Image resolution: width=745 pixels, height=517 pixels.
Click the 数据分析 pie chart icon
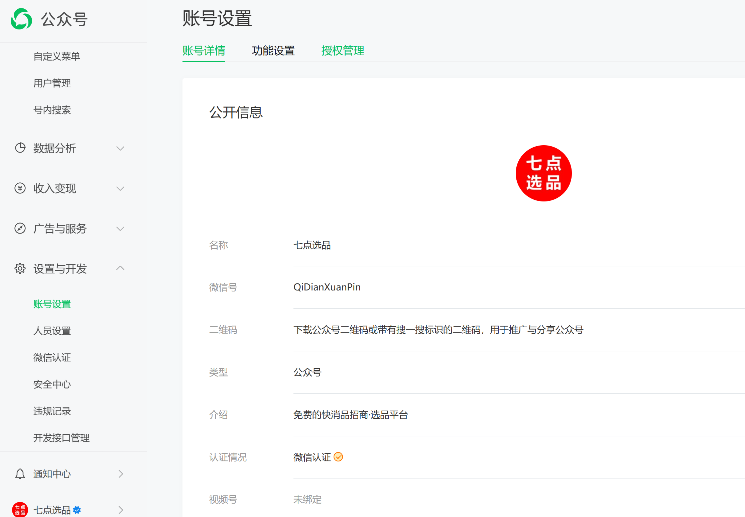[20, 148]
